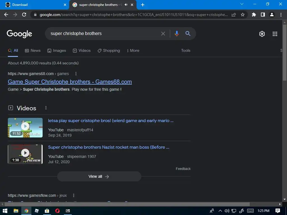Share this page from address bar
The width and height of the screenshot is (287, 215).
[x=233, y=15]
